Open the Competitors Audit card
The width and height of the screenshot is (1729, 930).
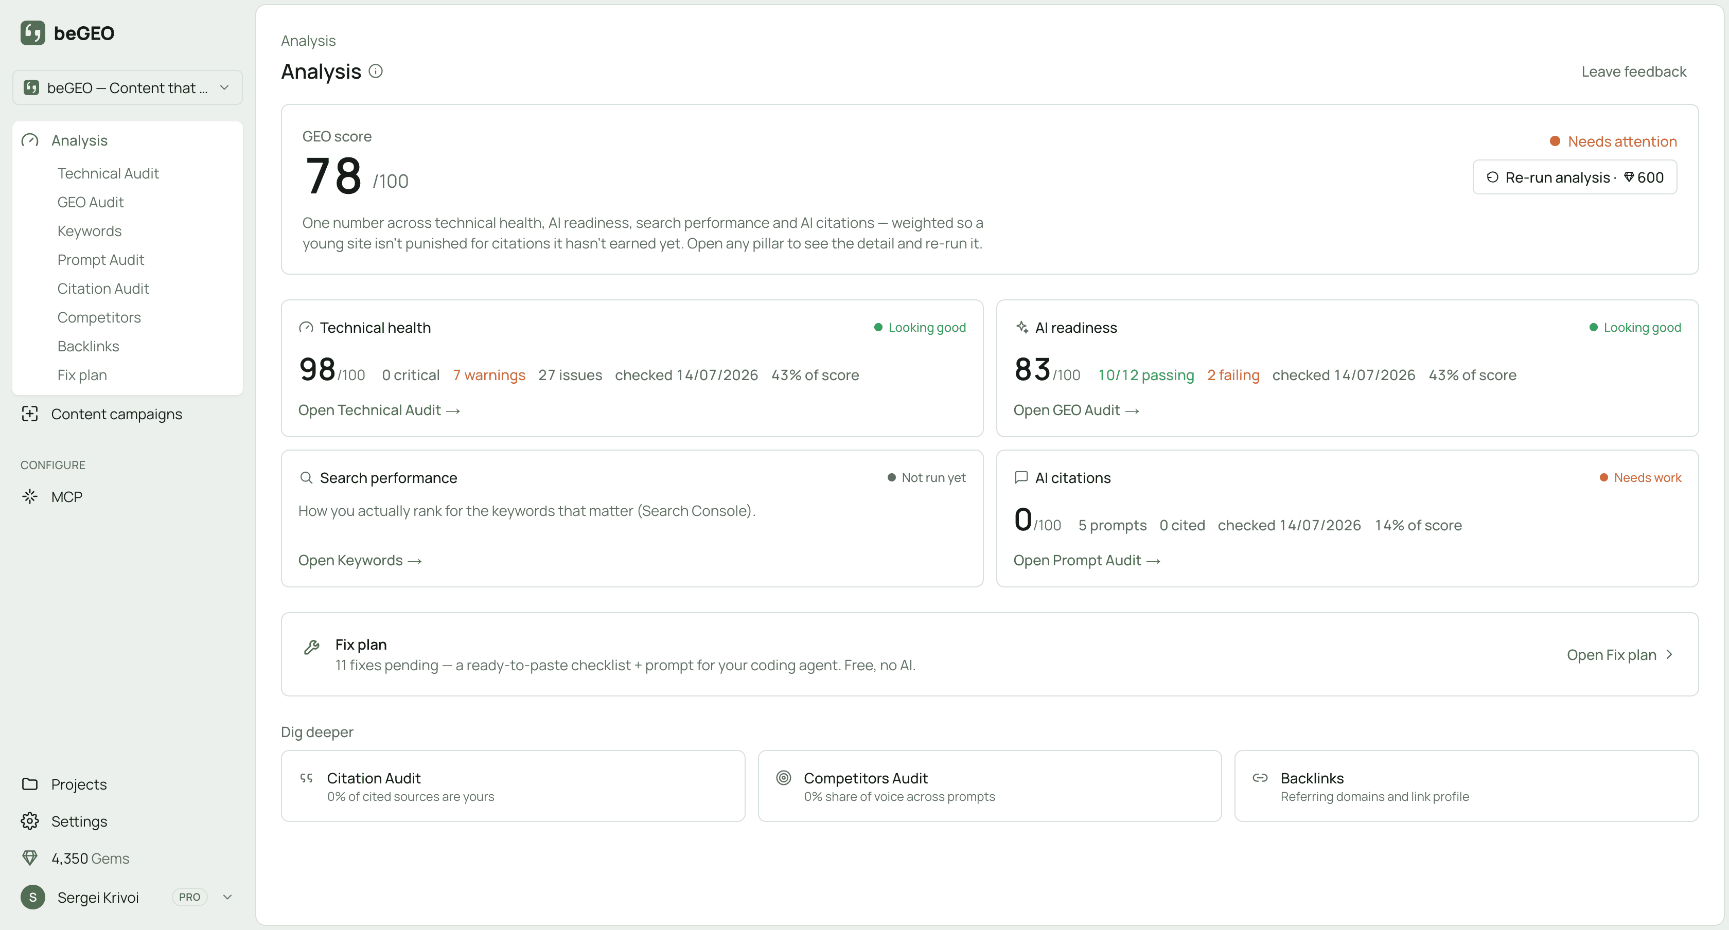990,786
